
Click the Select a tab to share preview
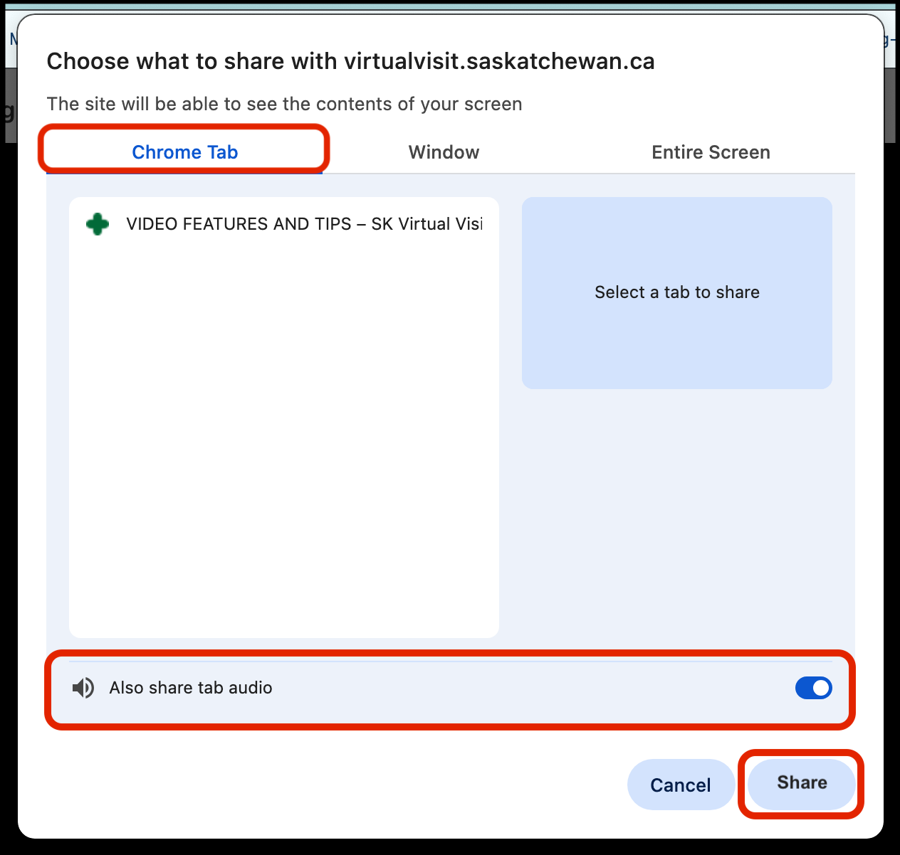tap(676, 292)
